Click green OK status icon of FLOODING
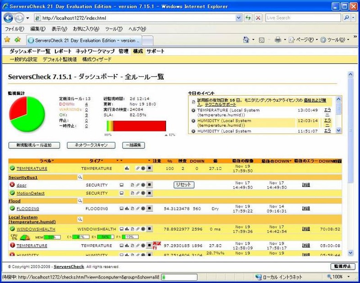 tap(12, 208)
